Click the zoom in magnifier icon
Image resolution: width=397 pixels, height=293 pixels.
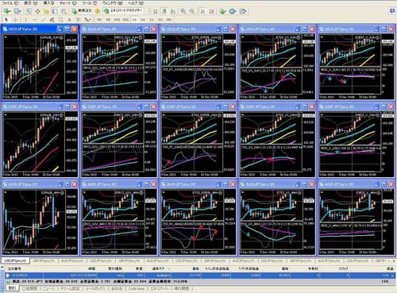[x=183, y=11]
